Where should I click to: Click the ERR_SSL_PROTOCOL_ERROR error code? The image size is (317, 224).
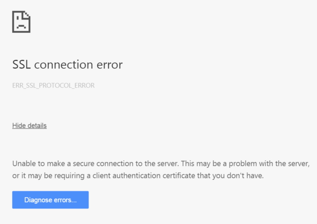(x=53, y=85)
